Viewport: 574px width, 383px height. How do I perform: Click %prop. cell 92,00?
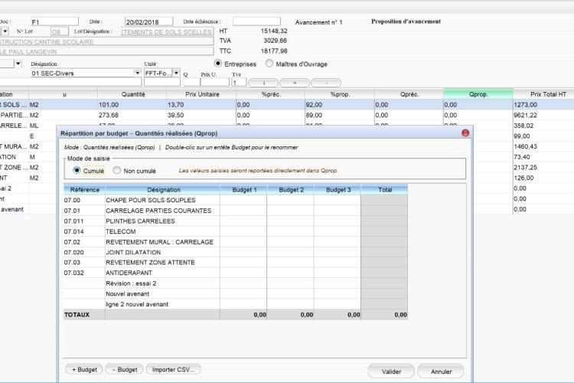(339, 105)
